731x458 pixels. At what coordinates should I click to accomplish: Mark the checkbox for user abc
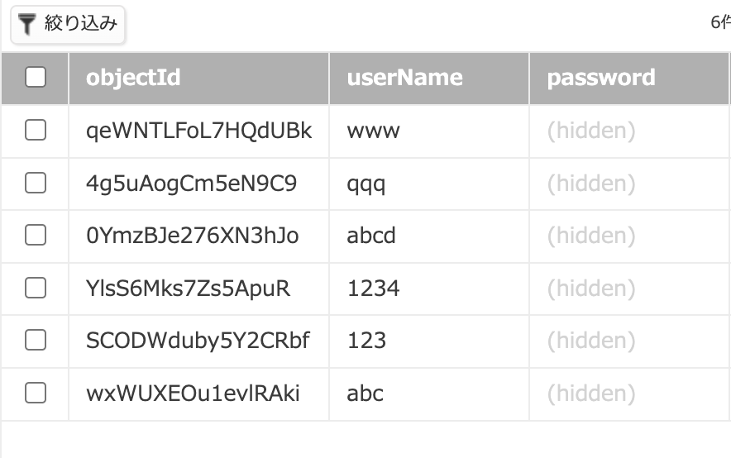pyautogui.click(x=36, y=394)
